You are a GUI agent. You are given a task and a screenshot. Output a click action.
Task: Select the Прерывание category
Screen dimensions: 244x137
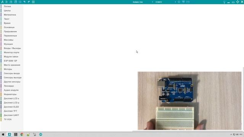tap(10, 32)
